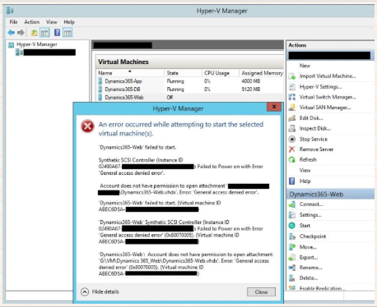Click Virtual Switch Manager icon

[292, 97]
